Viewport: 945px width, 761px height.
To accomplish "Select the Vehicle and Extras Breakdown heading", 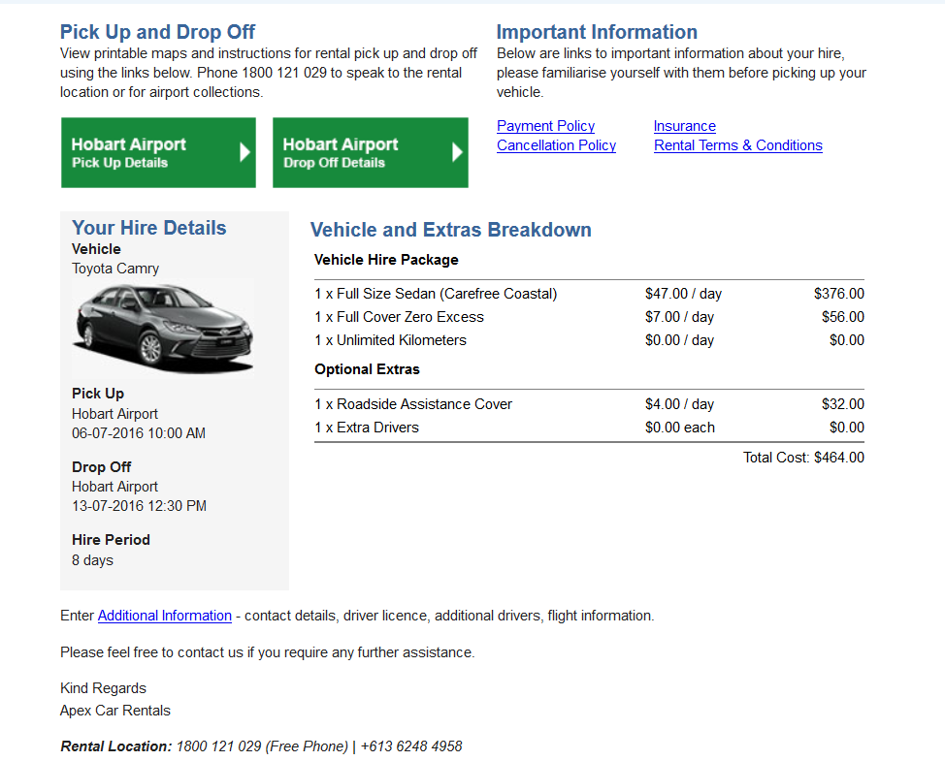I will pos(451,230).
